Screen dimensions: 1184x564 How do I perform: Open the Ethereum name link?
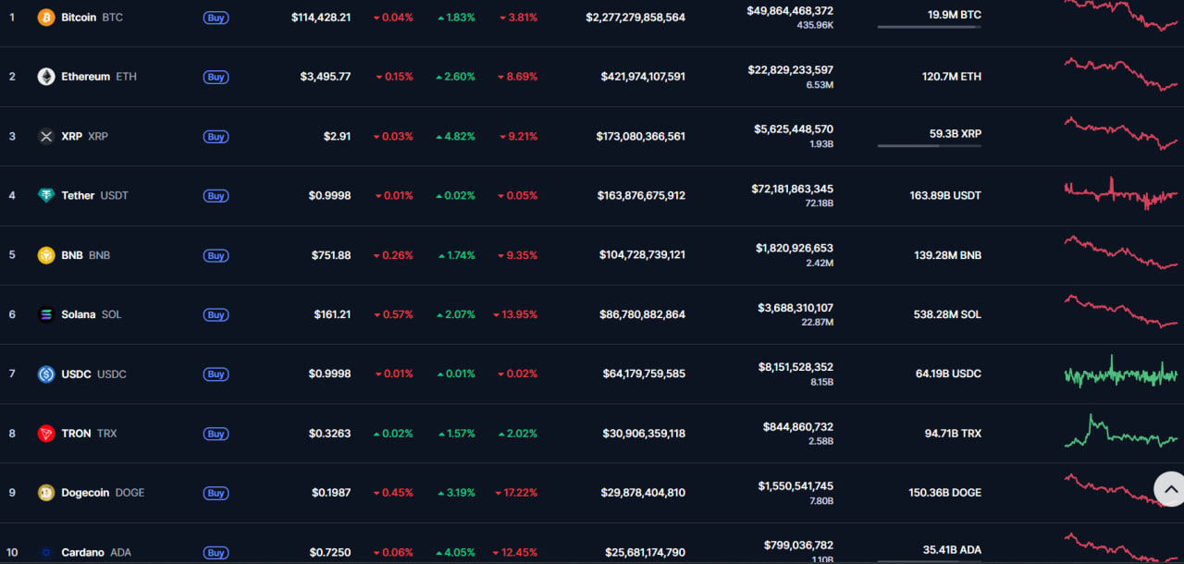click(86, 77)
